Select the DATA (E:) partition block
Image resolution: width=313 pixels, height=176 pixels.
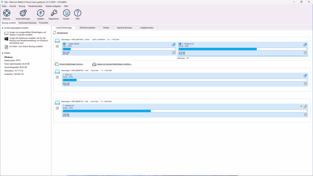[x=185, y=79]
